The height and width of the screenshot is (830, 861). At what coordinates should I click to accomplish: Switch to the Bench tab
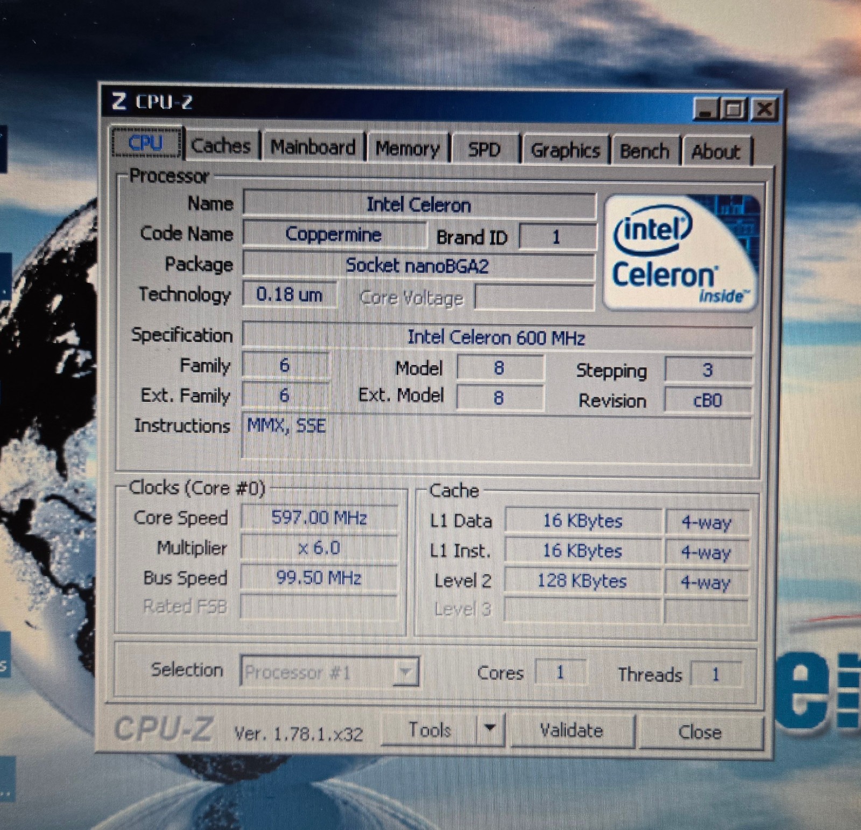645,151
